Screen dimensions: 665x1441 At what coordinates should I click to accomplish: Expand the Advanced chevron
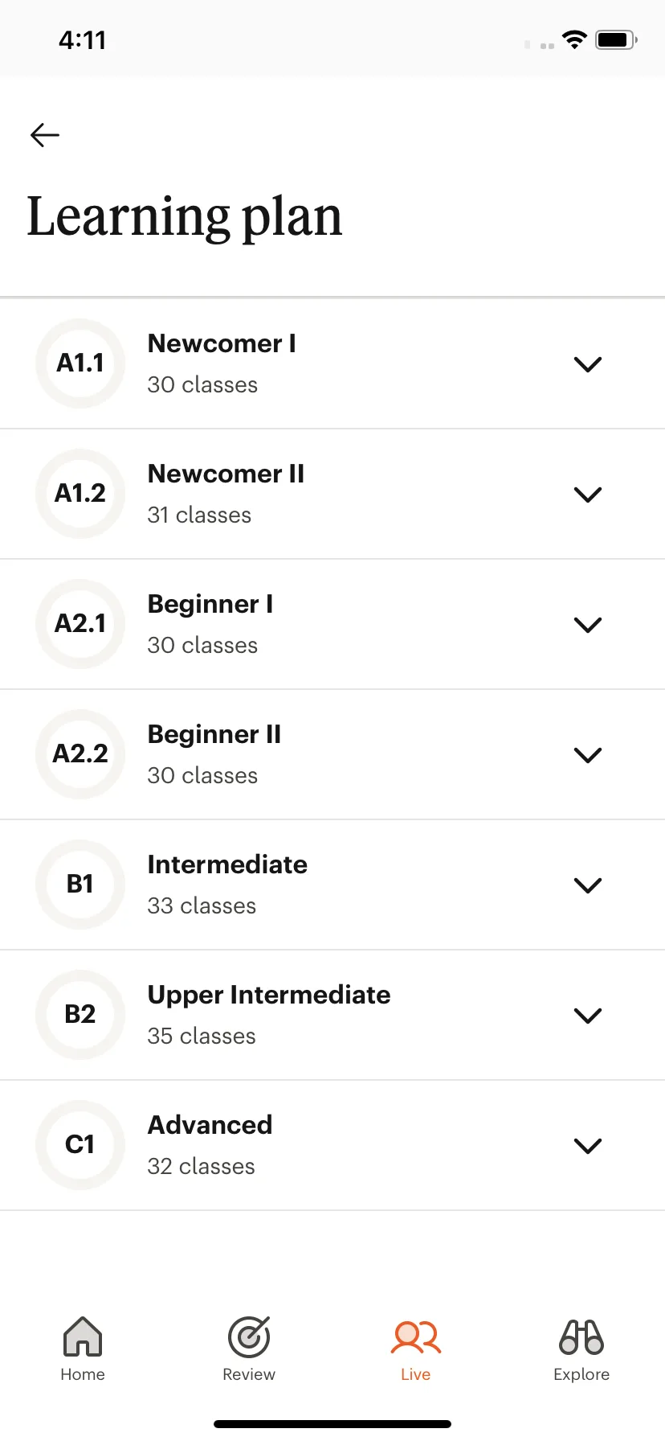(588, 1146)
